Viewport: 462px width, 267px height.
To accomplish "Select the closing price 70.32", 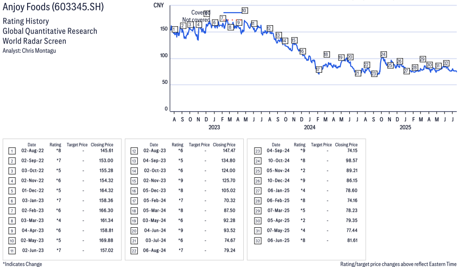I will (230, 201).
